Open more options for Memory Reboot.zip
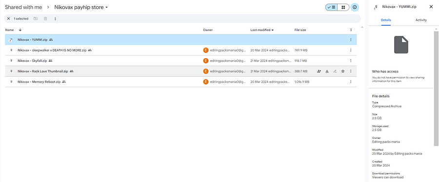Image resolution: width=439 pixels, height=182 pixels. 351,82
